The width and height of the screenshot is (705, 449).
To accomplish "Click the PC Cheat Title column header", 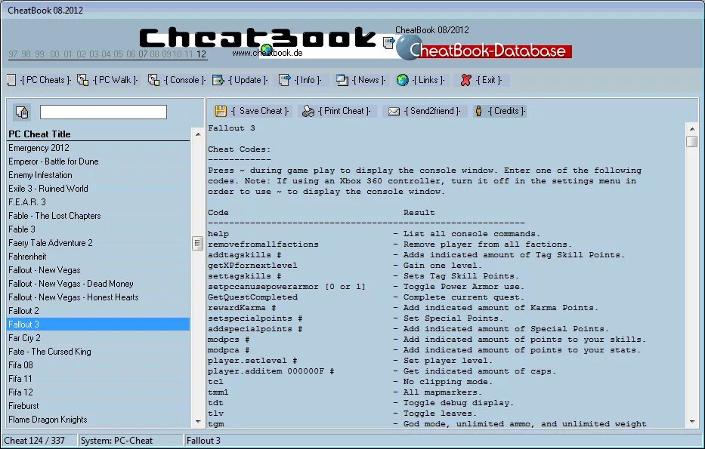I will coord(98,134).
